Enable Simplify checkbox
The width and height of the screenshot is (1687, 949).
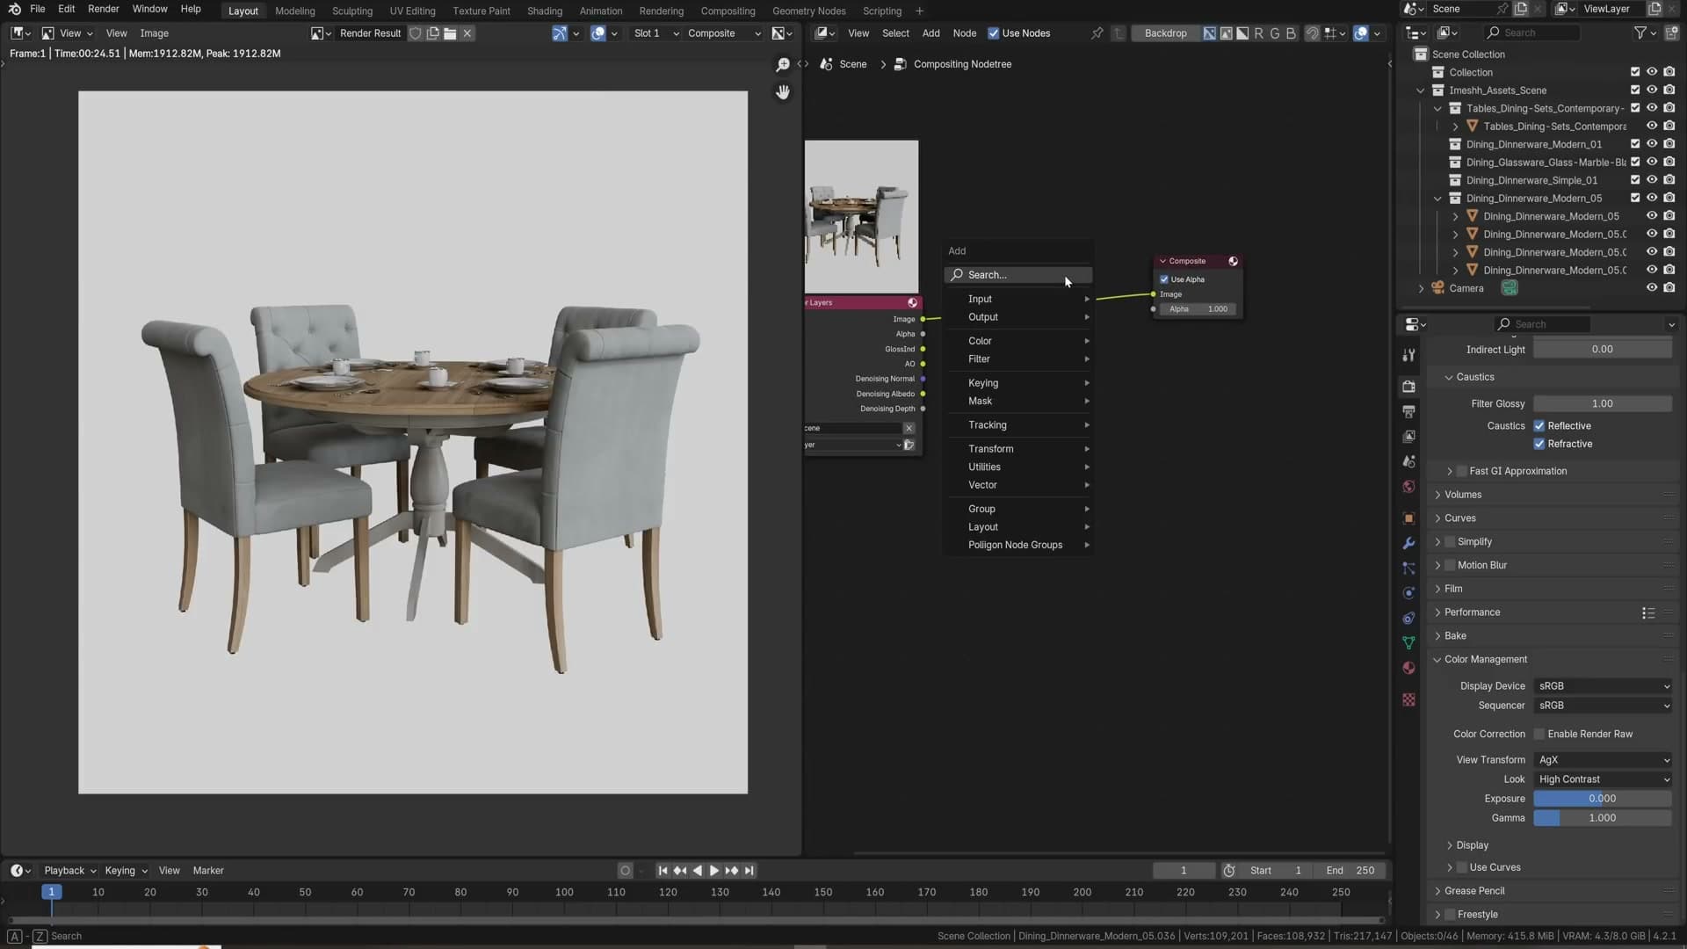pos(1451,542)
